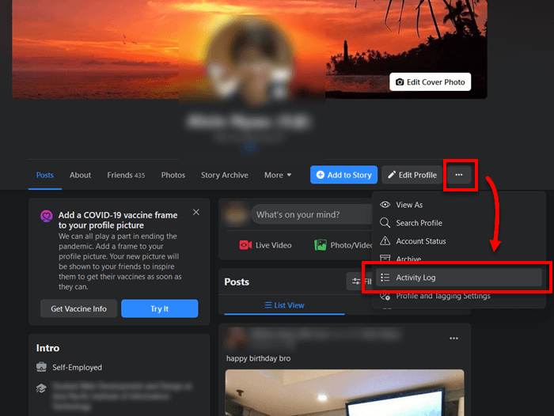Viewport: 554px width, 416px height.
Task: Go to the Photos tab
Action: tap(173, 175)
